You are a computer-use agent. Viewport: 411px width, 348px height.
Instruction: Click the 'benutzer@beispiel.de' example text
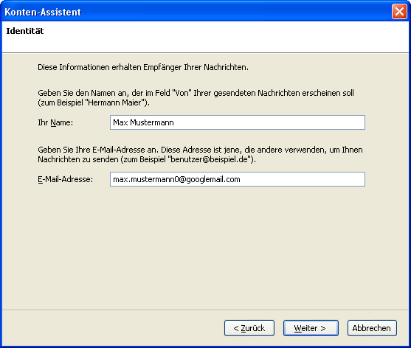point(209,159)
